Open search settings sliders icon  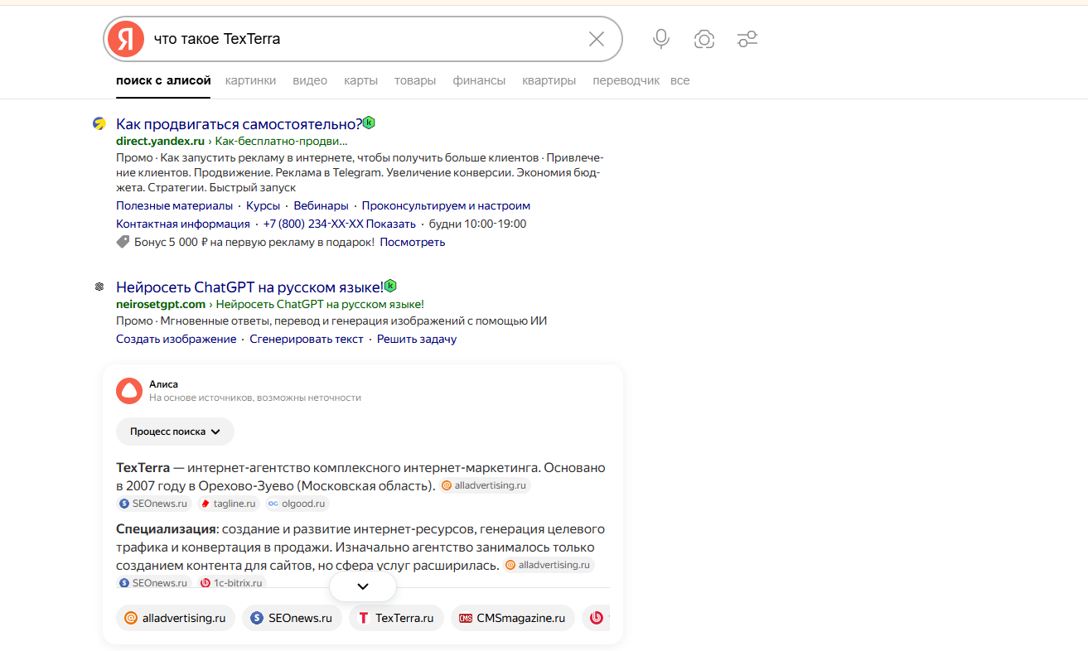(x=747, y=39)
